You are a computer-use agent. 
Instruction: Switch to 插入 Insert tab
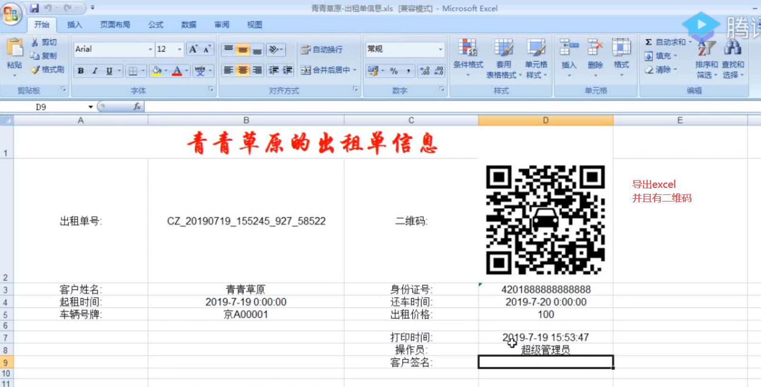(74, 25)
